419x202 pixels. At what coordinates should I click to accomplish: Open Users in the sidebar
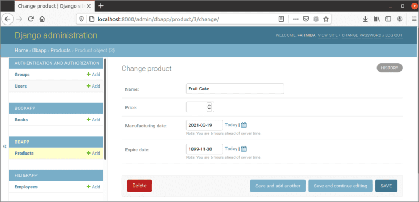point(21,86)
